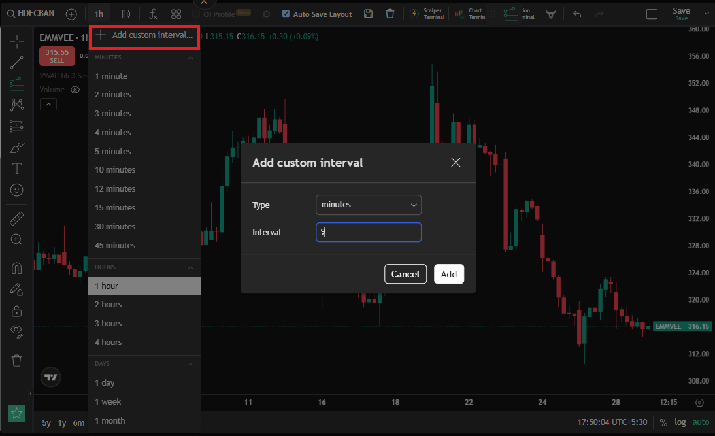Collapse the HOURS section
This screenshot has width=715, height=436.
[x=191, y=268]
